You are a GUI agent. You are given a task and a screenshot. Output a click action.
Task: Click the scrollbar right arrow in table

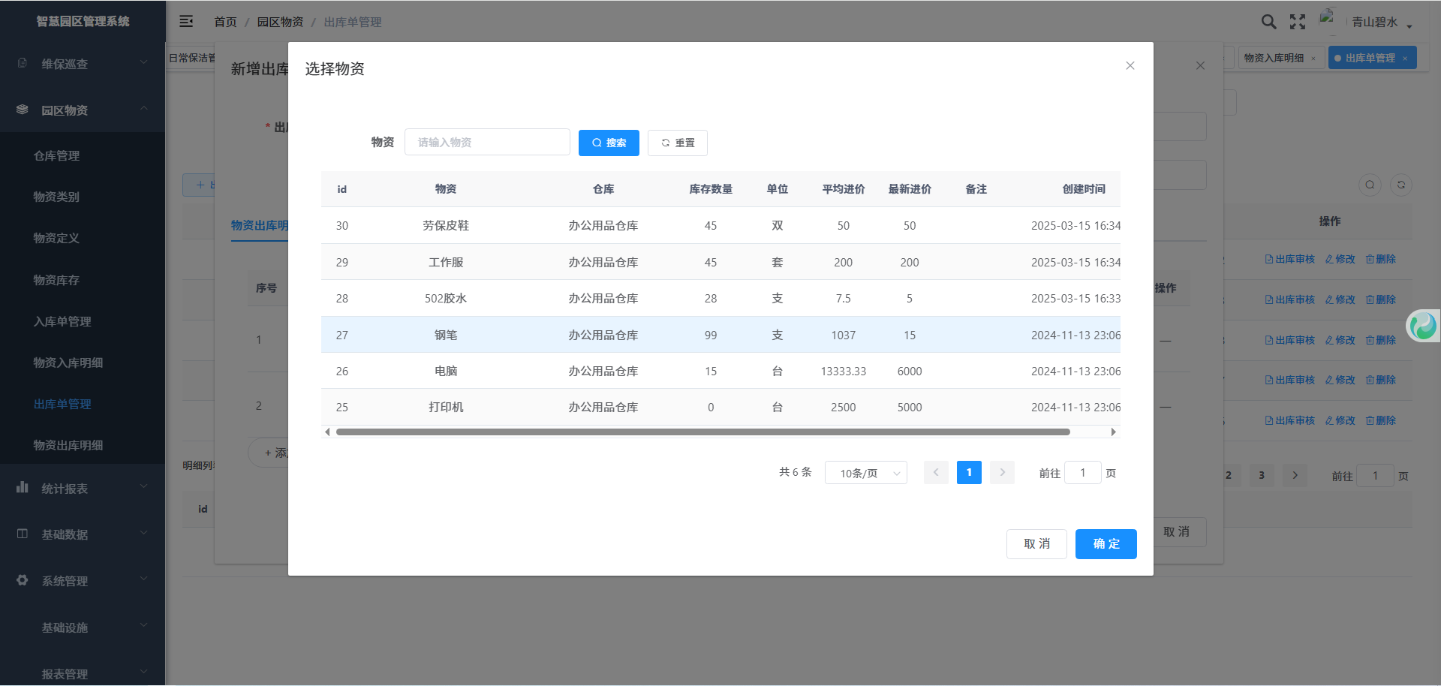click(x=1114, y=432)
